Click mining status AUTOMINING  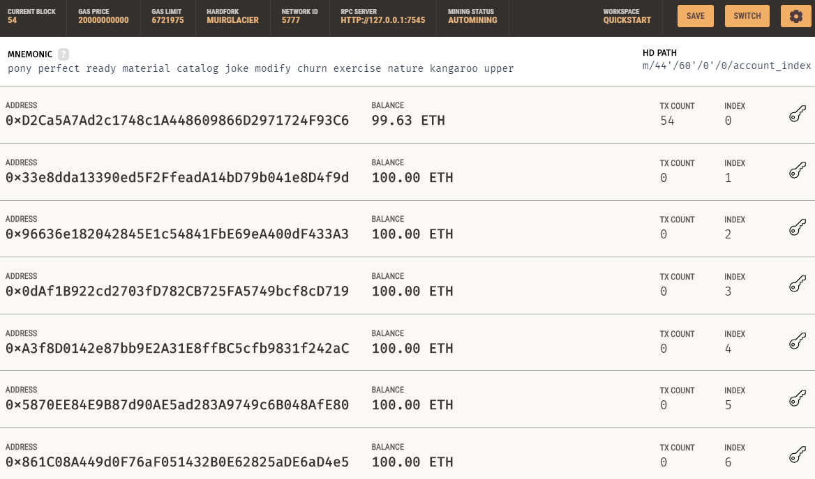pos(472,20)
